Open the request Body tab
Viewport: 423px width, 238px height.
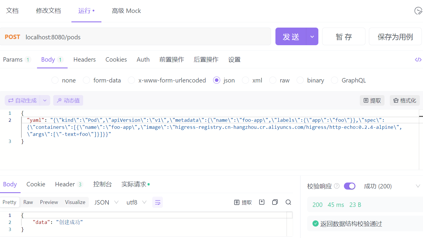pos(52,60)
